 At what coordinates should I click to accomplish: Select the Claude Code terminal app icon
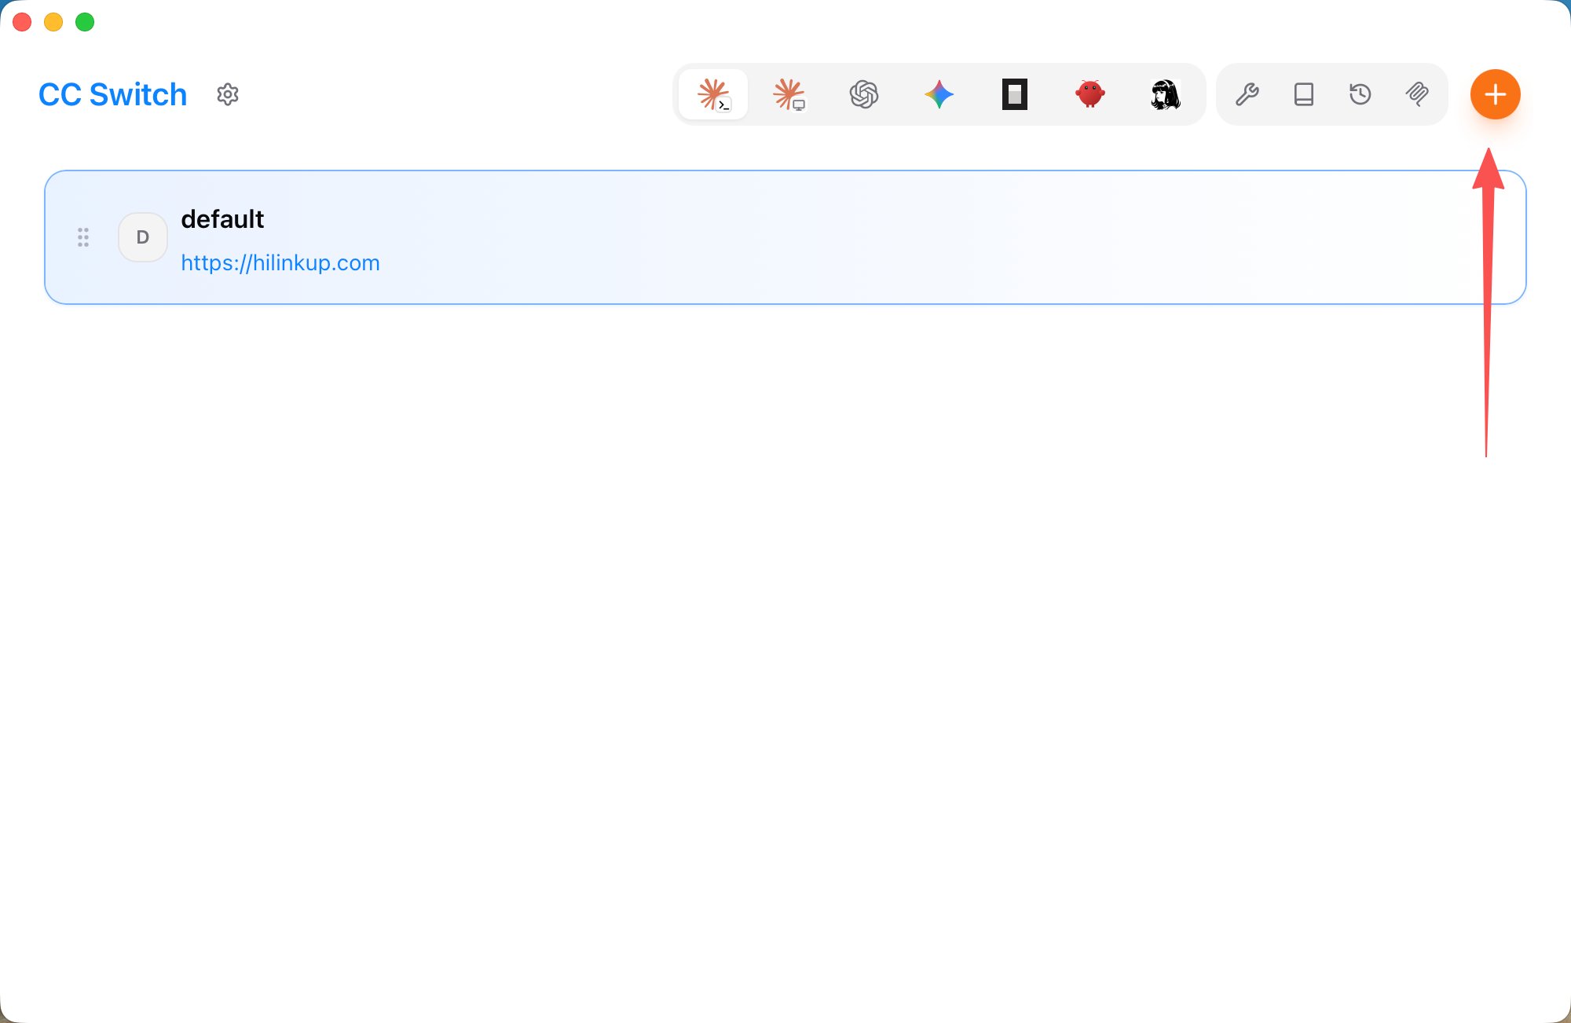pos(713,94)
